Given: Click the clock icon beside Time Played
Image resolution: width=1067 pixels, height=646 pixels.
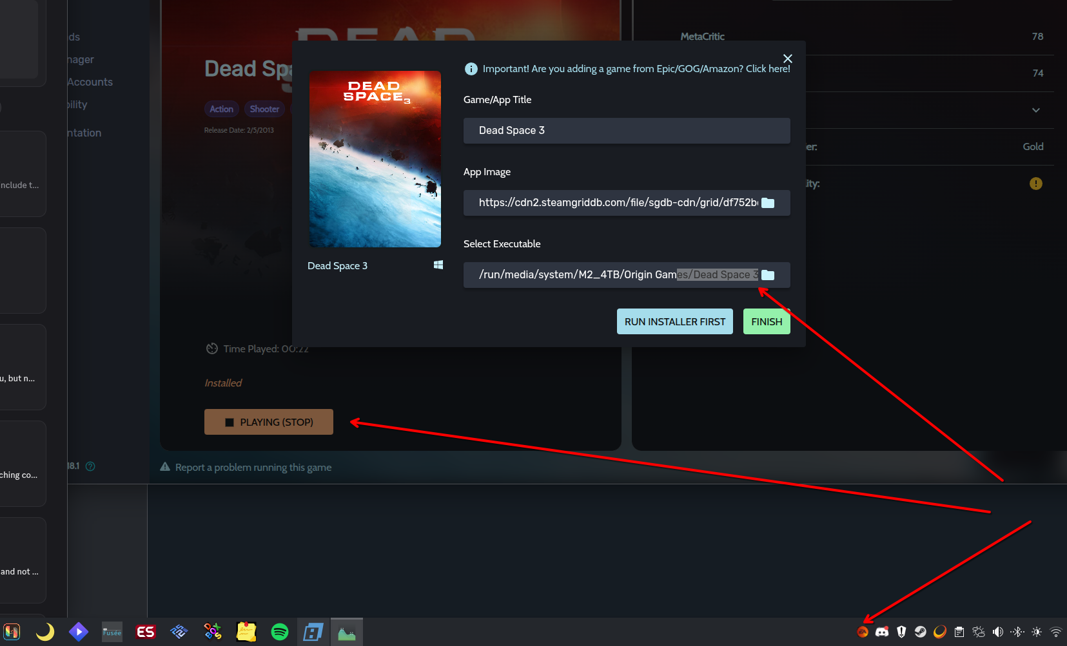Looking at the screenshot, I should click(x=212, y=348).
